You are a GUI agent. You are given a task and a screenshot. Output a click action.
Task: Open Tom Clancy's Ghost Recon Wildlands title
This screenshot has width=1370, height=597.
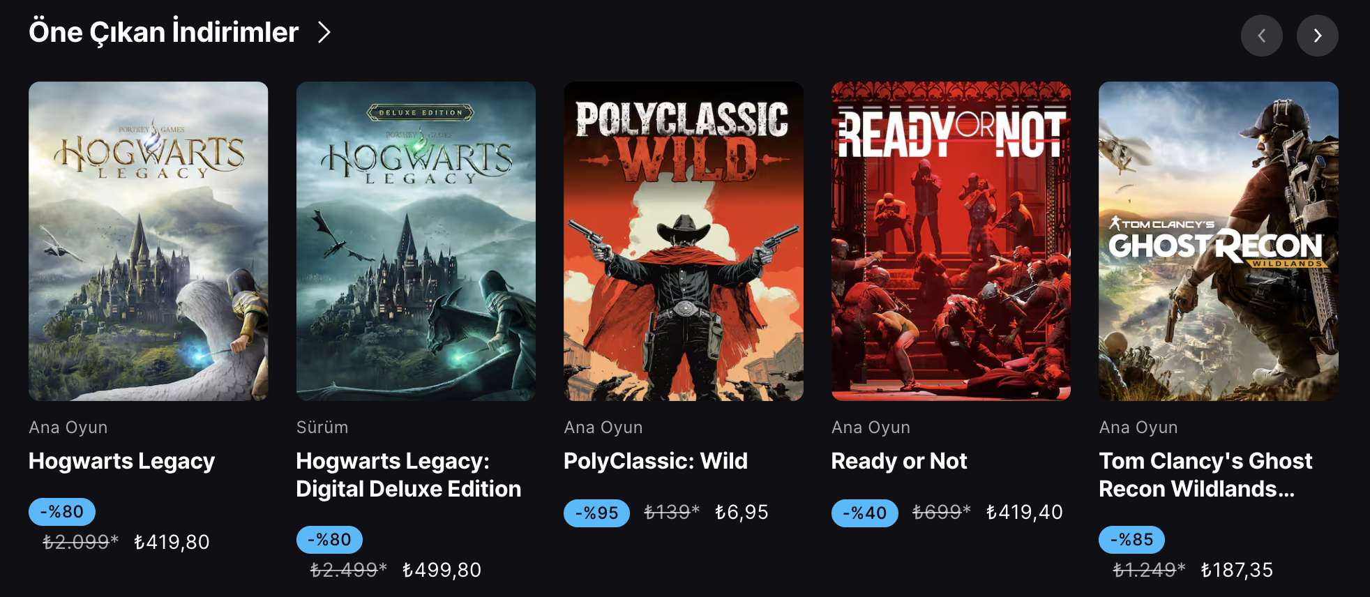1205,475
